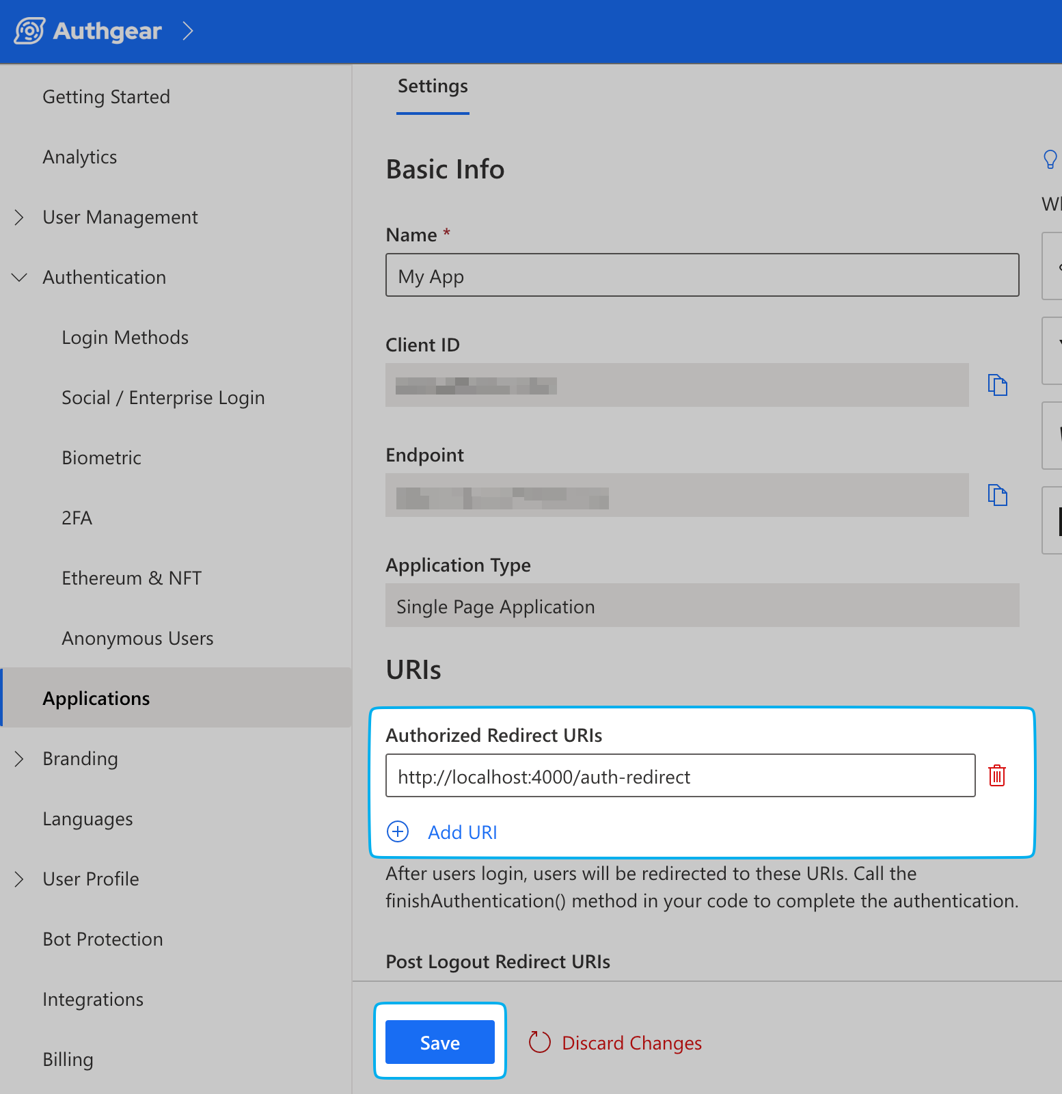This screenshot has height=1094, width=1062.
Task: Click the Name input field
Action: (702, 276)
